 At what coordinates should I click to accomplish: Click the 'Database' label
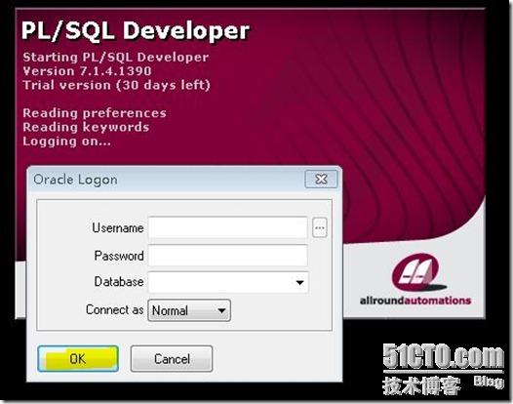(x=119, y=282)
